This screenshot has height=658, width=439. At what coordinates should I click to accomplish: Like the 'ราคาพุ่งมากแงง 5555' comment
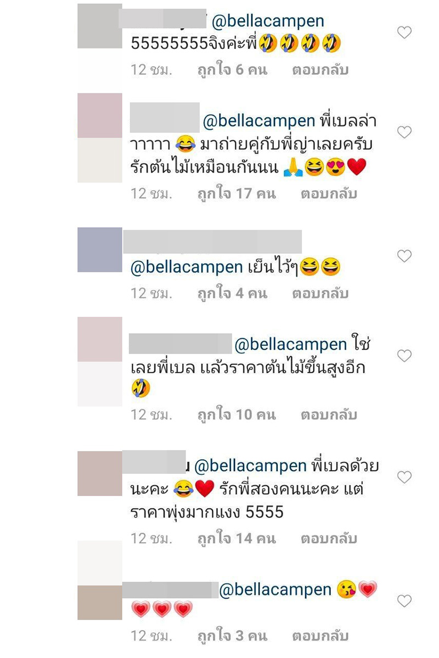pyautogui.click(x=404, y=477)
